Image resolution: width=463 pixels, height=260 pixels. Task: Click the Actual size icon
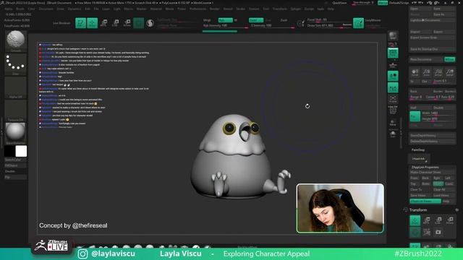[438, 72]
